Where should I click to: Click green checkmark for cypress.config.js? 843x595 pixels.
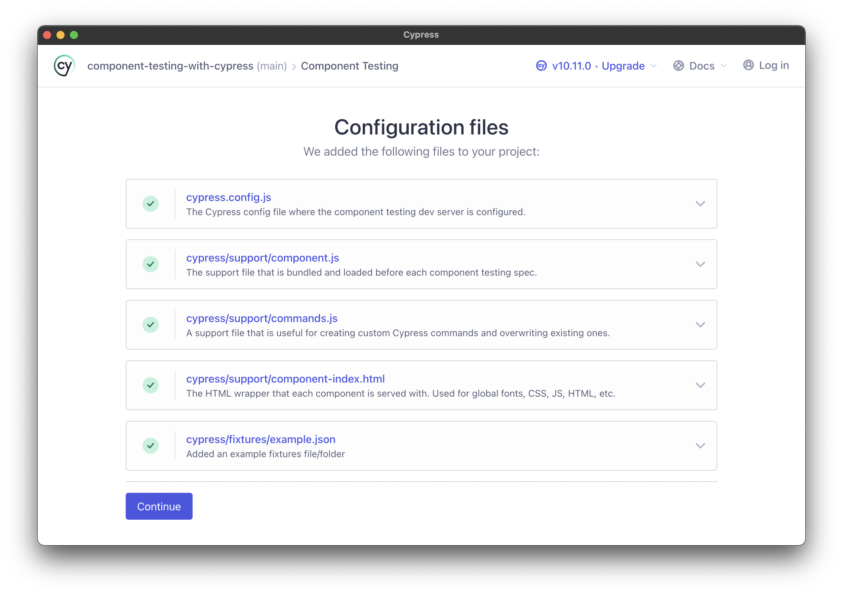[x=151, y=203]
